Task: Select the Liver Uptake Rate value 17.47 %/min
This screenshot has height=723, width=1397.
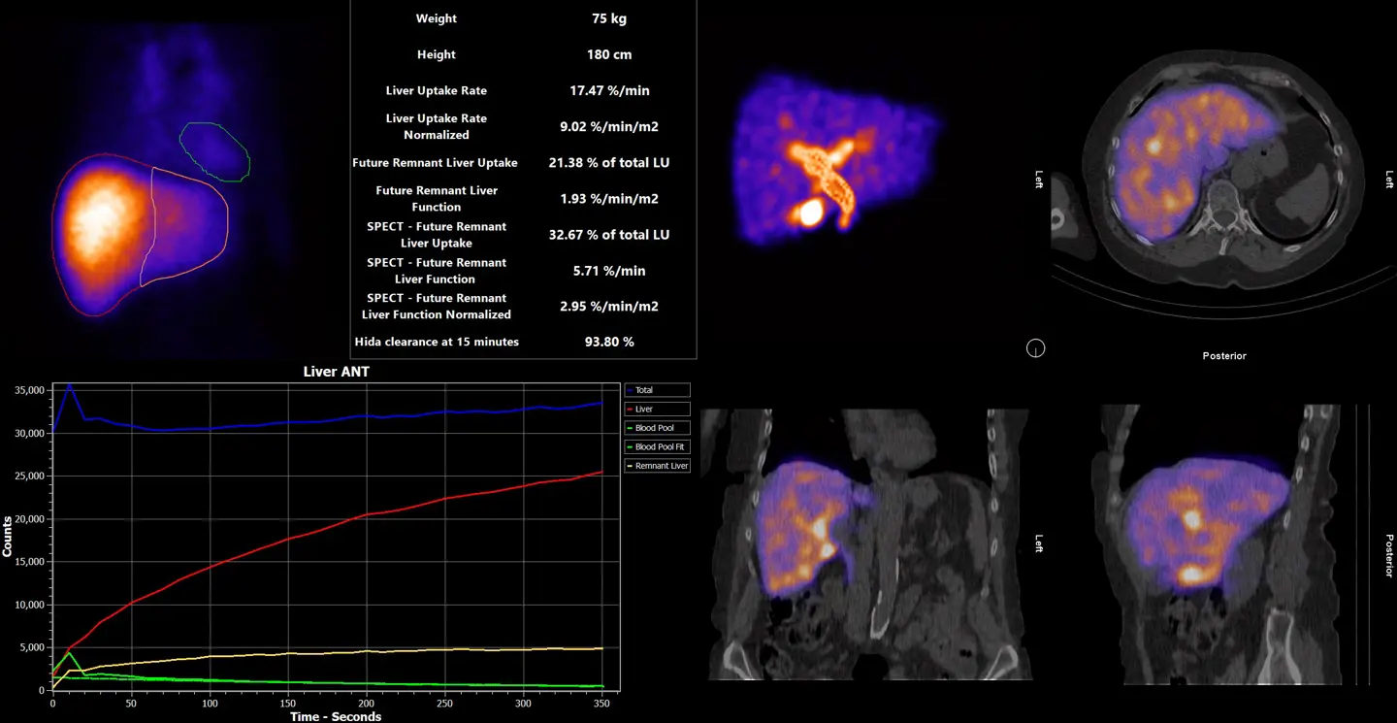Action: [608, 90]
